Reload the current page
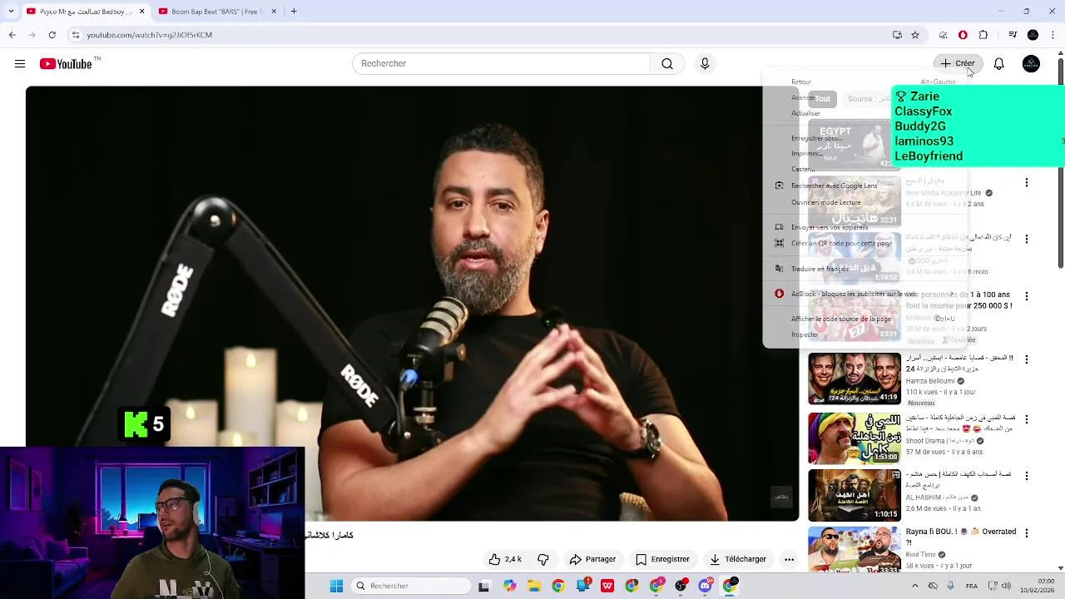 (52, 35)
